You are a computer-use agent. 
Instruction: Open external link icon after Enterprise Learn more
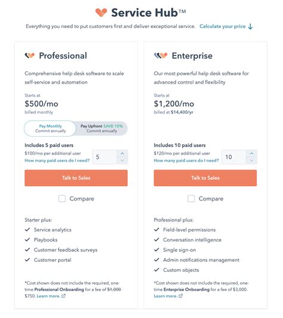(x=180, y=296)
